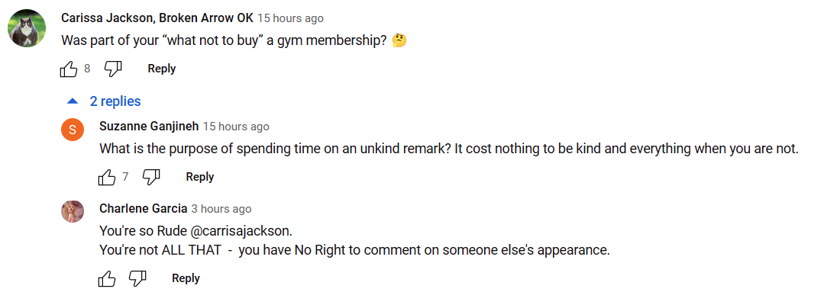Image resolution: width=840 pixels, height=308 pixels.
Task: Click Carissa's 15 hours ago timestamp
Action: coord(290,18)
